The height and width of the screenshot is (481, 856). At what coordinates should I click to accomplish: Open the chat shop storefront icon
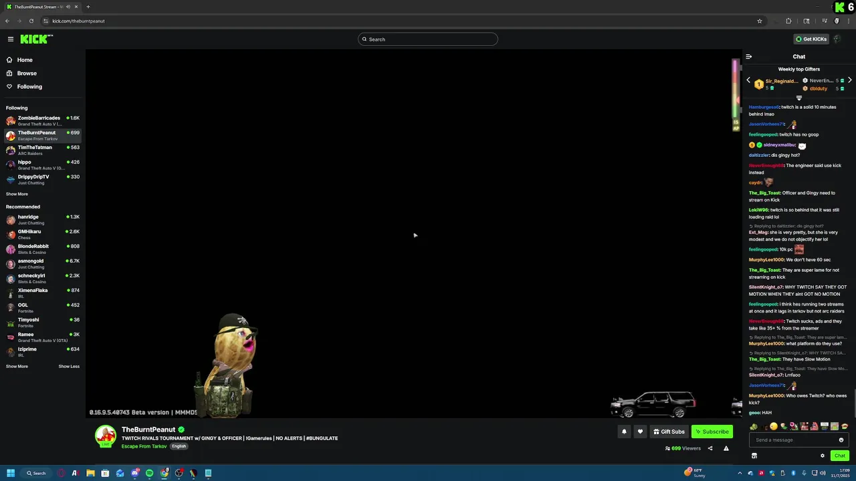[x=754, y=456]
